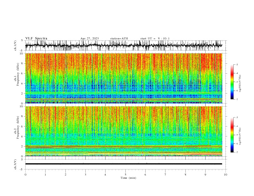Screen dimensions: 254x196
Task: Click the 'VLF Spectra' title text
Action: 36,38
